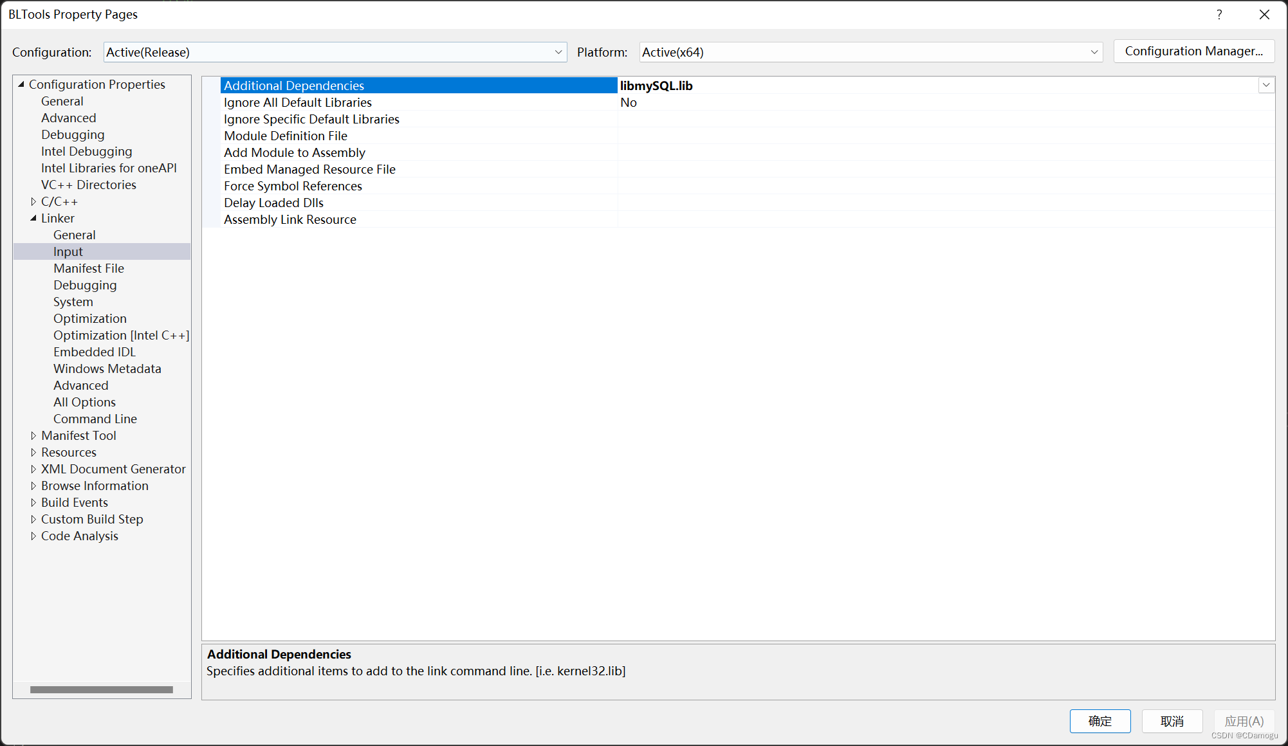Expand the Build Events node
This screenshot has height=746, width=1288.
click(x=34, y=502)
